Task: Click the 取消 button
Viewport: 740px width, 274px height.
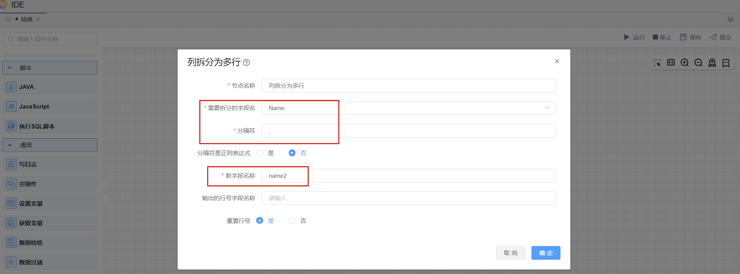Action: [x=510, y=253]
